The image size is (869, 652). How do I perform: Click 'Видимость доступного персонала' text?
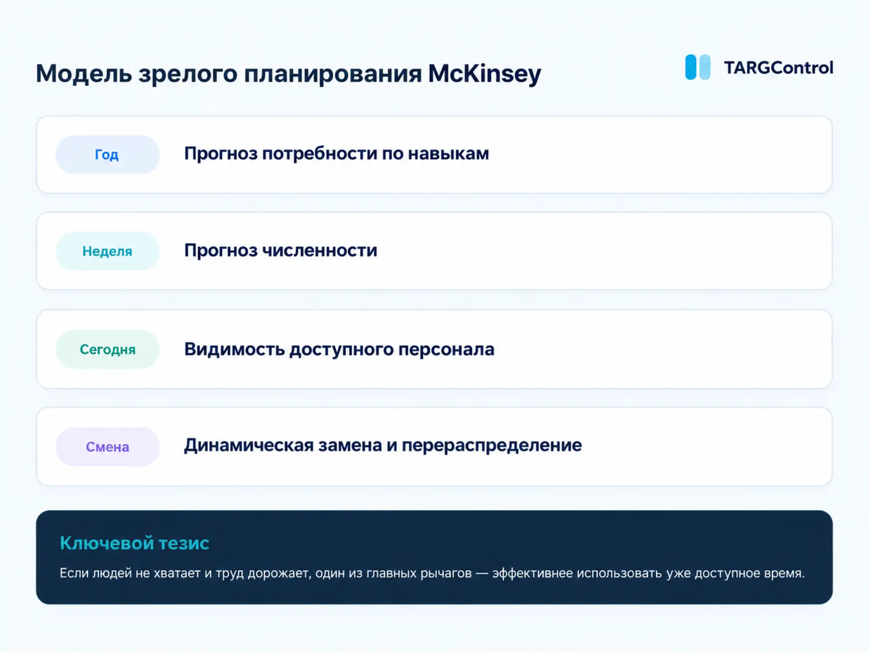point(339,349)
